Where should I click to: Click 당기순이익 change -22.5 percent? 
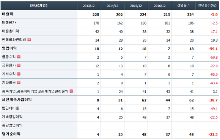click(x=213, y=135)
